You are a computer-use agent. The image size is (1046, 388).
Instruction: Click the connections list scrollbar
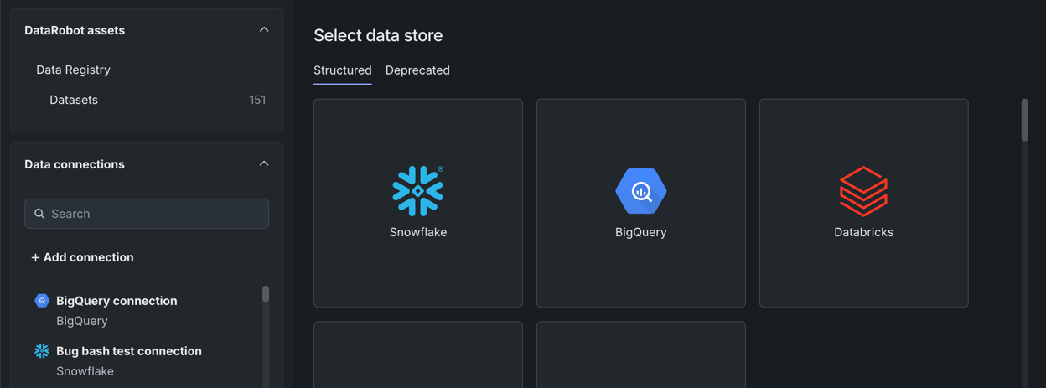[x=266, y=294]
